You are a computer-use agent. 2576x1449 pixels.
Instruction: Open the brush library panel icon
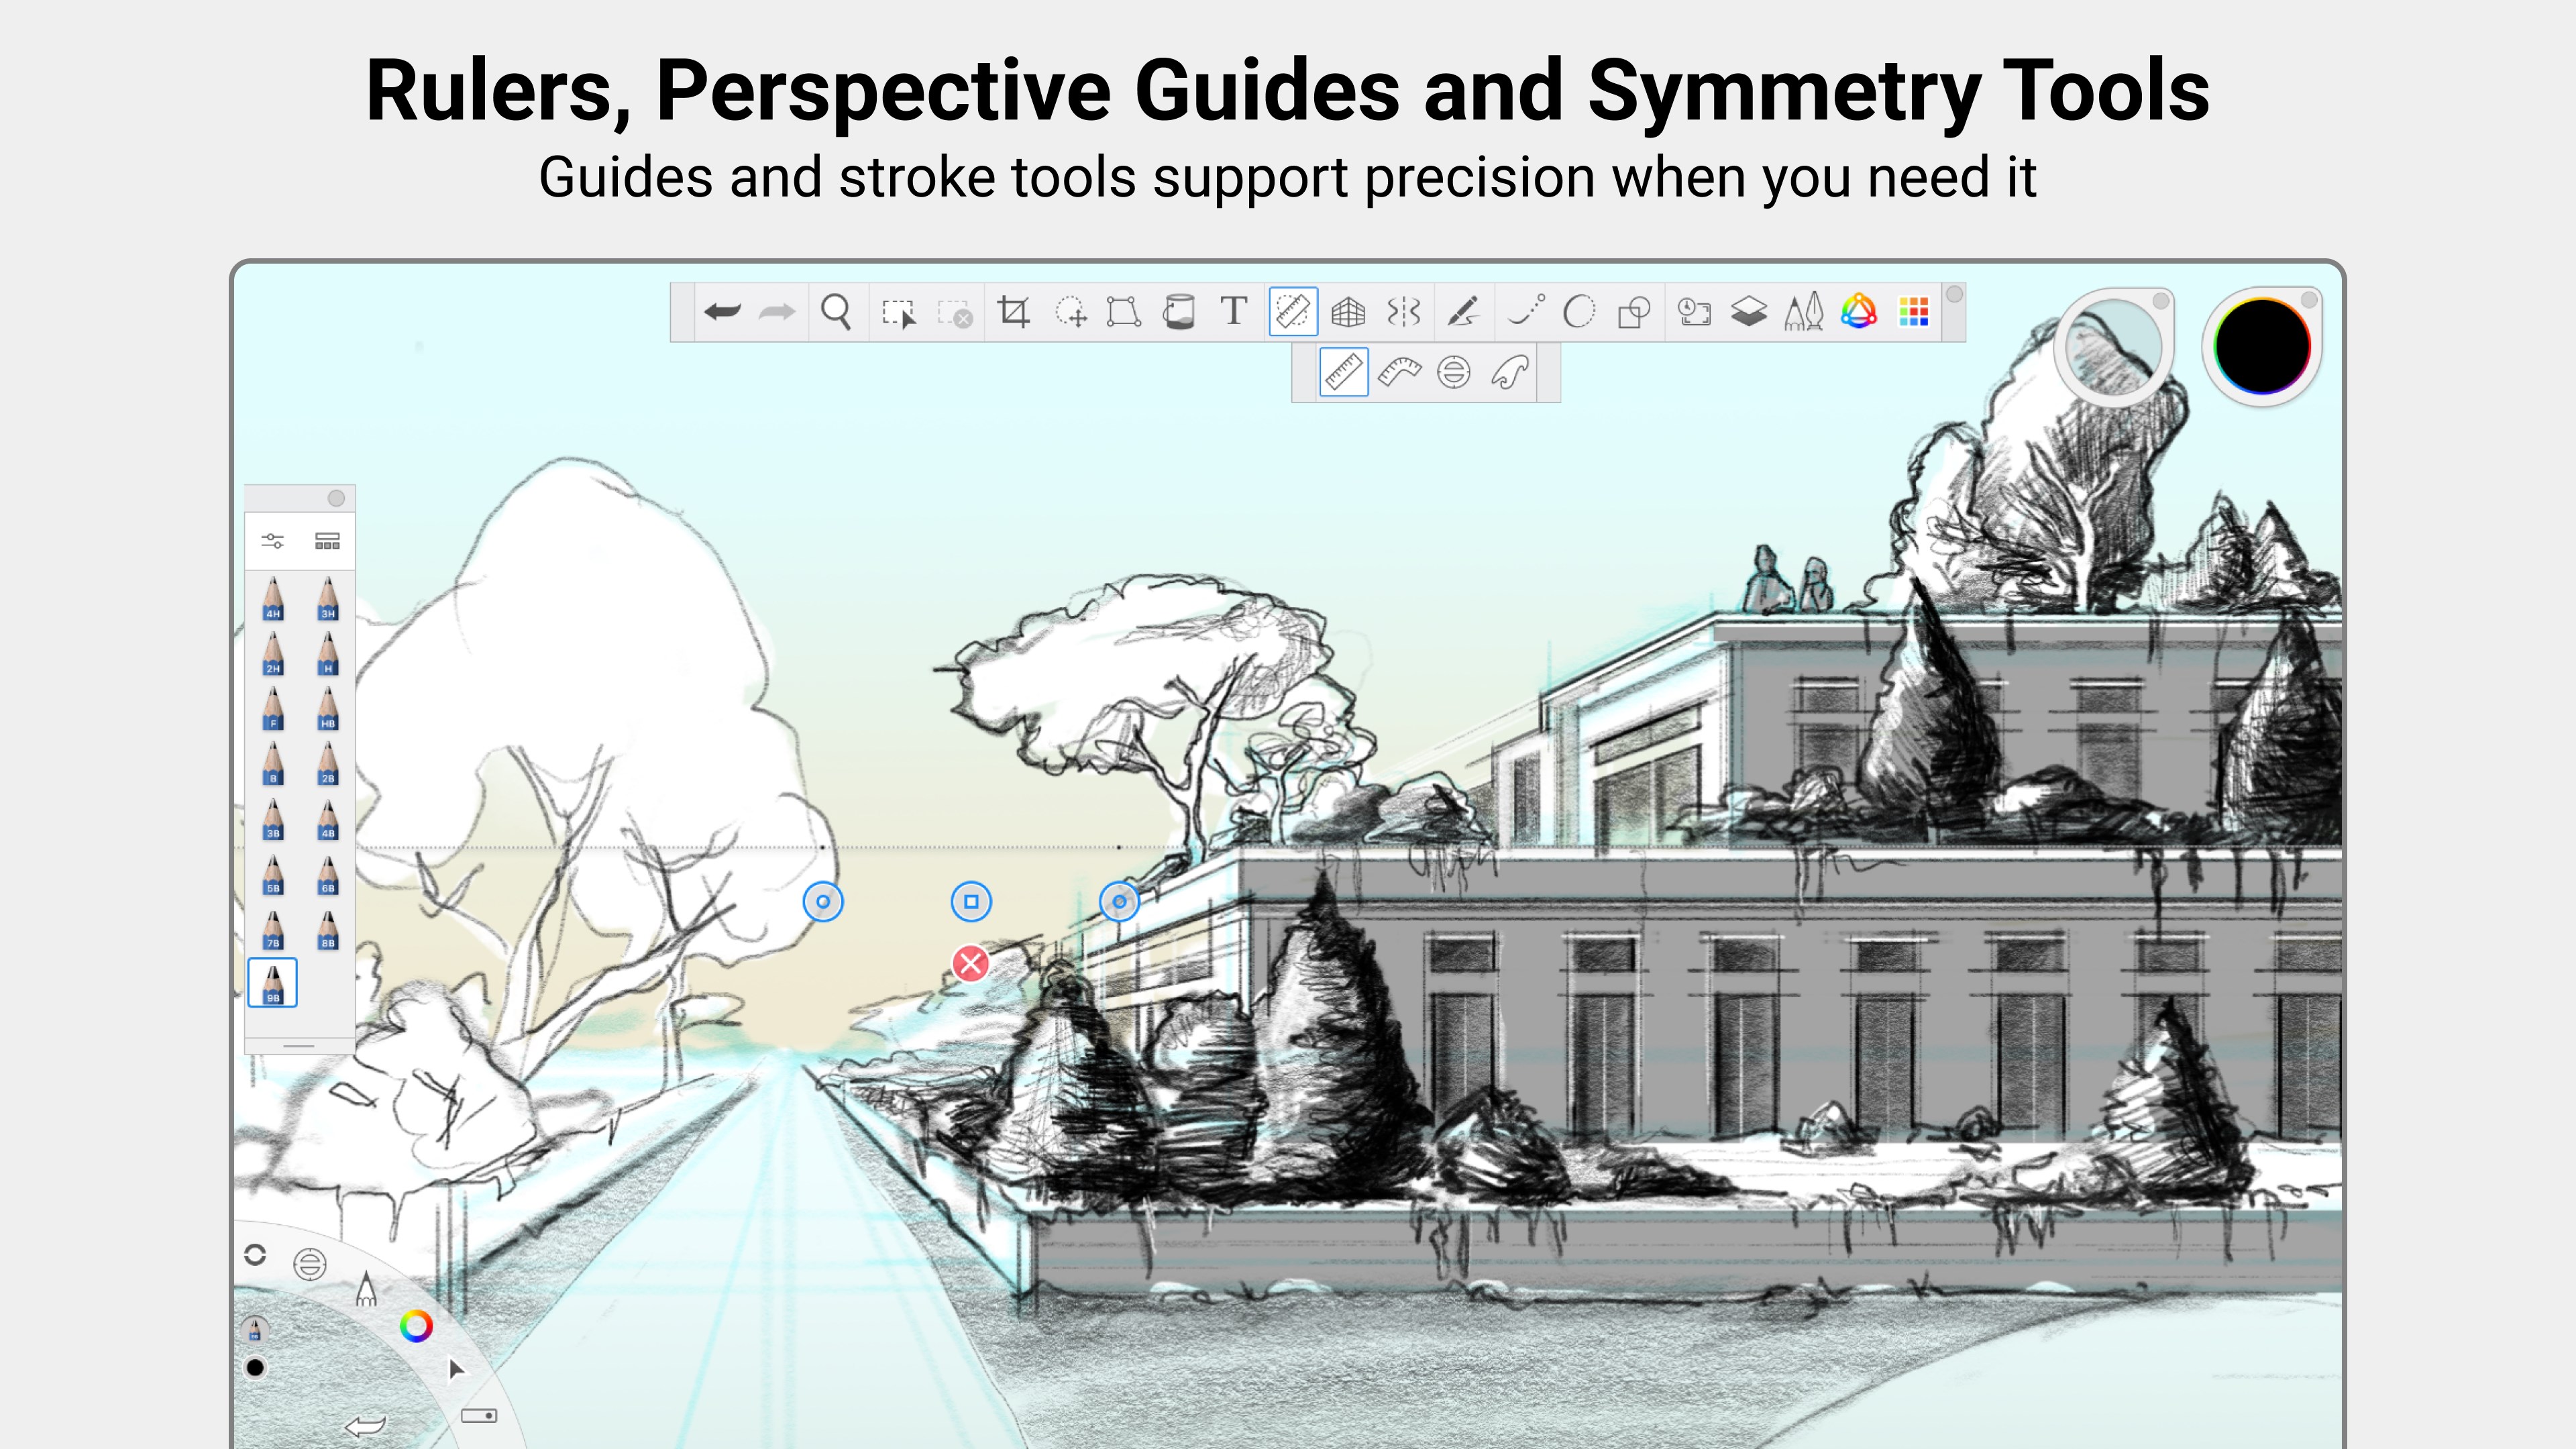click(327, 541)
